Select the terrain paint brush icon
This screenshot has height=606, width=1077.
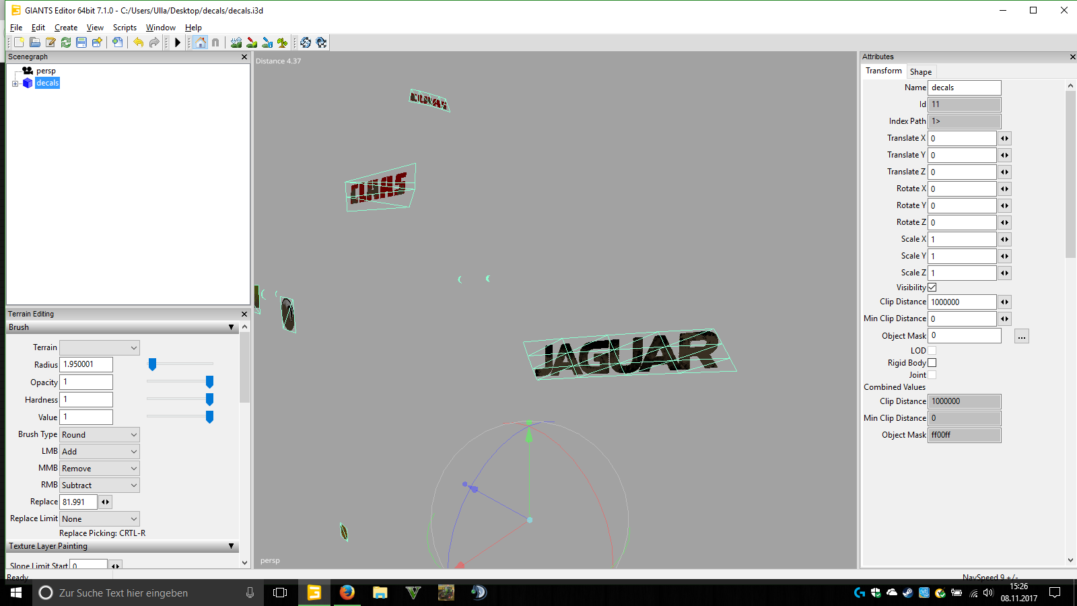pos(252,42)
